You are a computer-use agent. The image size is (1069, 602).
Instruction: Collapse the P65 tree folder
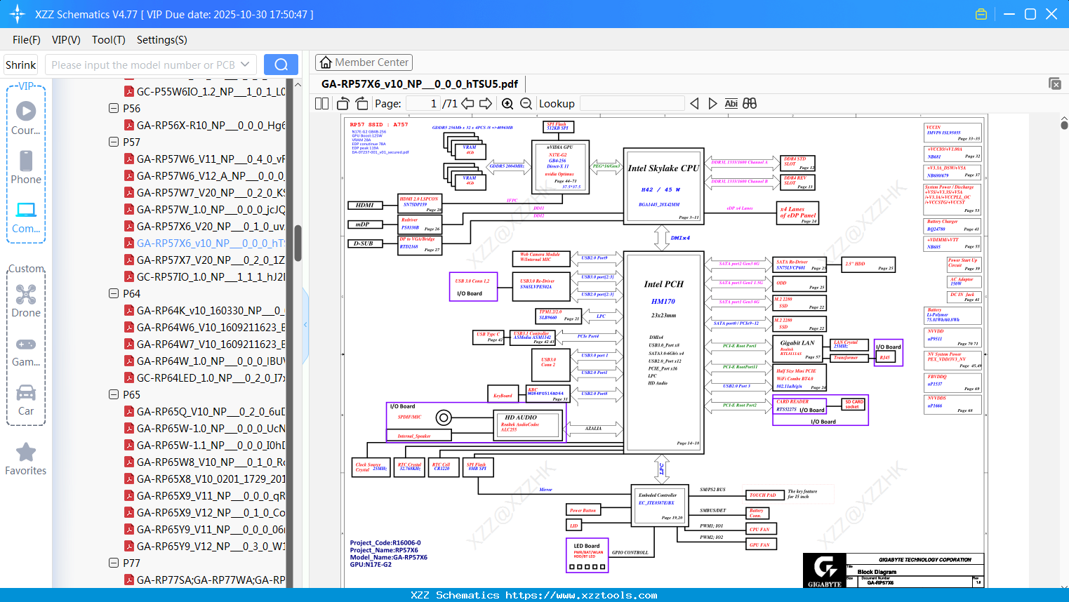click(x=114, y=394)
